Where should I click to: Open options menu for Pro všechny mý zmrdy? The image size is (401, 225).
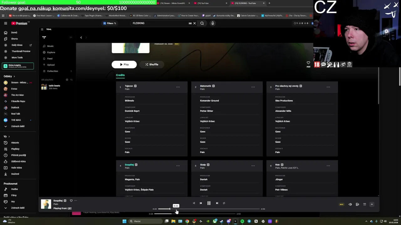click(328, 87)
